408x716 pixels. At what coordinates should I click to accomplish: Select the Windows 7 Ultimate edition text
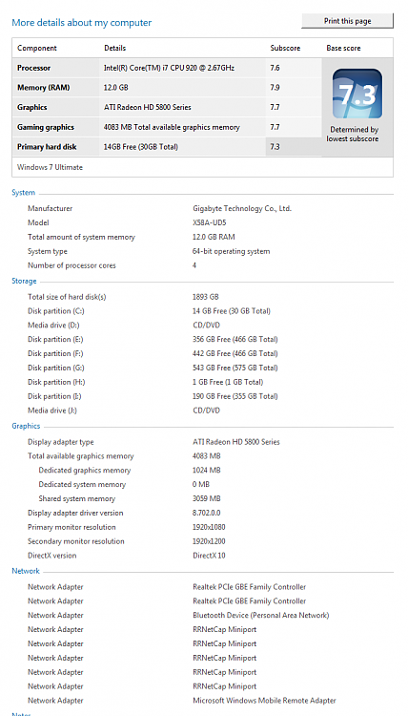51,167
